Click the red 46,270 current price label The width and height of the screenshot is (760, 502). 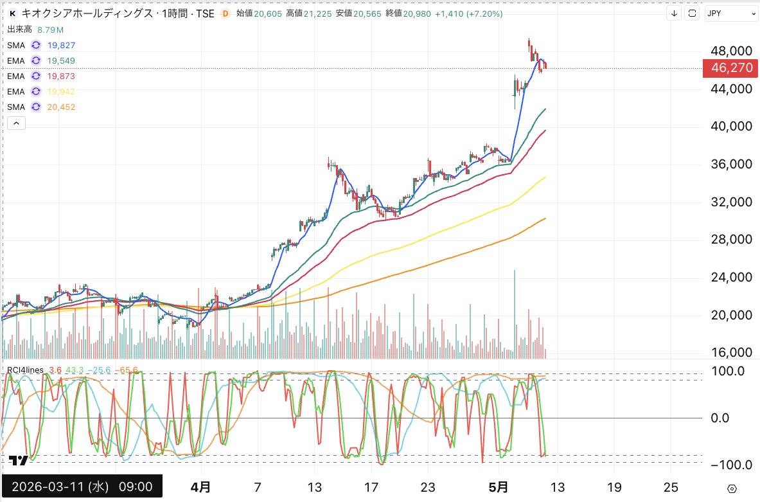click(x=731, y=68)
